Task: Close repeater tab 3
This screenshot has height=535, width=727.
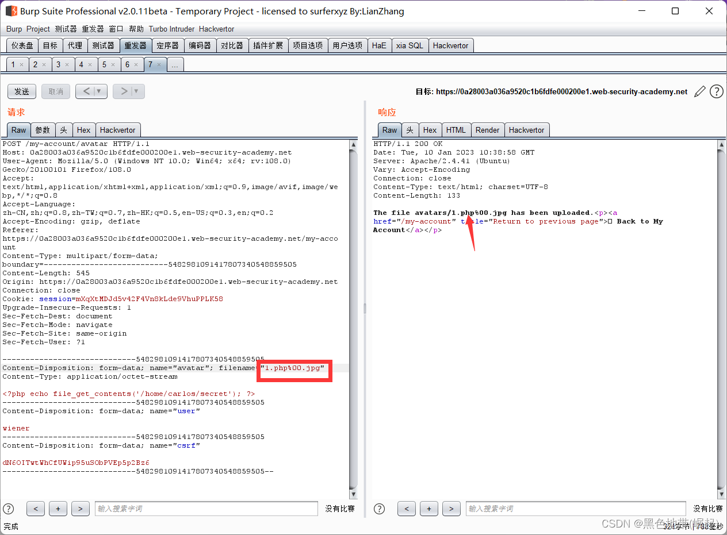Action: [x=67, y=65]
